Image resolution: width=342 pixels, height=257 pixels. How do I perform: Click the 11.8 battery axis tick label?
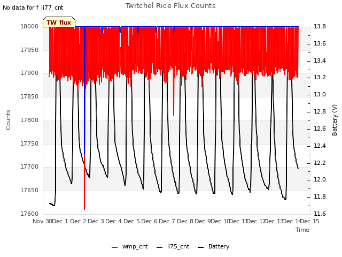(320, 196)
